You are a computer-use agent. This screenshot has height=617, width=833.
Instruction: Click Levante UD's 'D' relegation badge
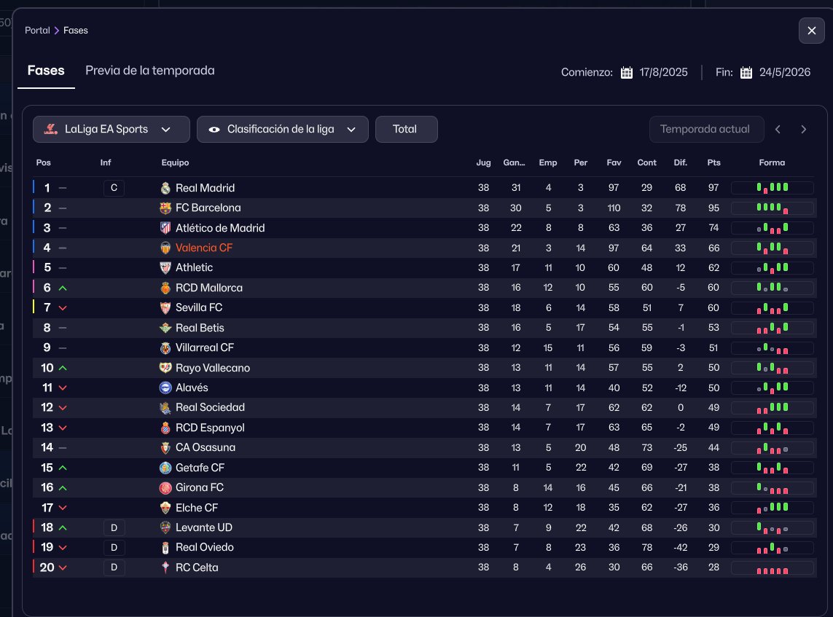point(114,527)
